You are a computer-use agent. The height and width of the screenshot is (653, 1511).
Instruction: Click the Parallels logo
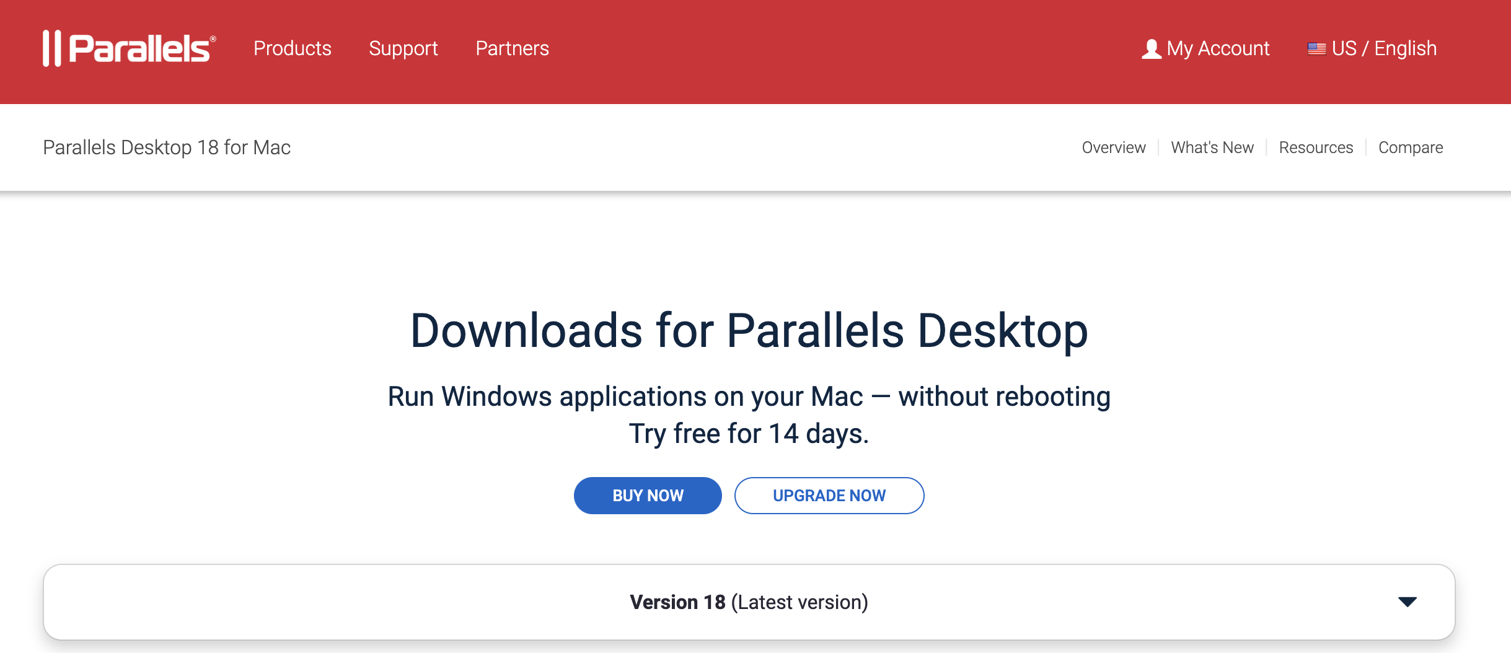click(129, 48)
